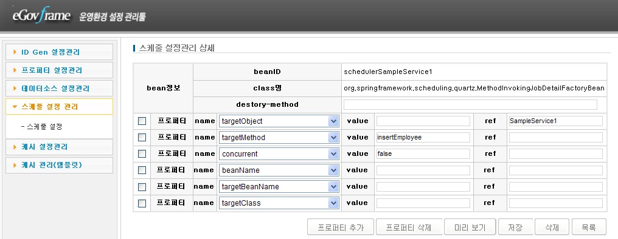The image size is (618, 239).
Task: Click the 프로퍼티 추가 button
Action: click(x=341, y=227)
